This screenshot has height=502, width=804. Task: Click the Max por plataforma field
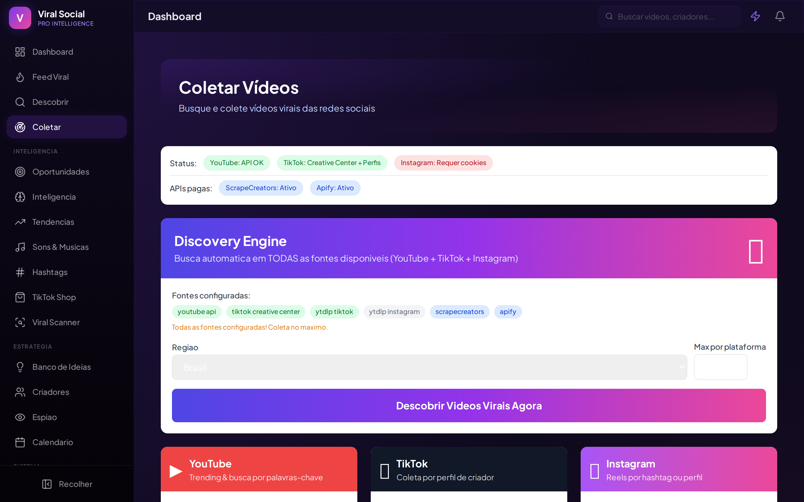(721, 367)
